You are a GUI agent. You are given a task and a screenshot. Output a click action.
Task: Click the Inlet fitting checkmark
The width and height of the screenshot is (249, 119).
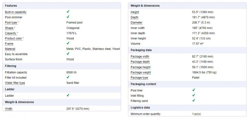click(193, 95)
